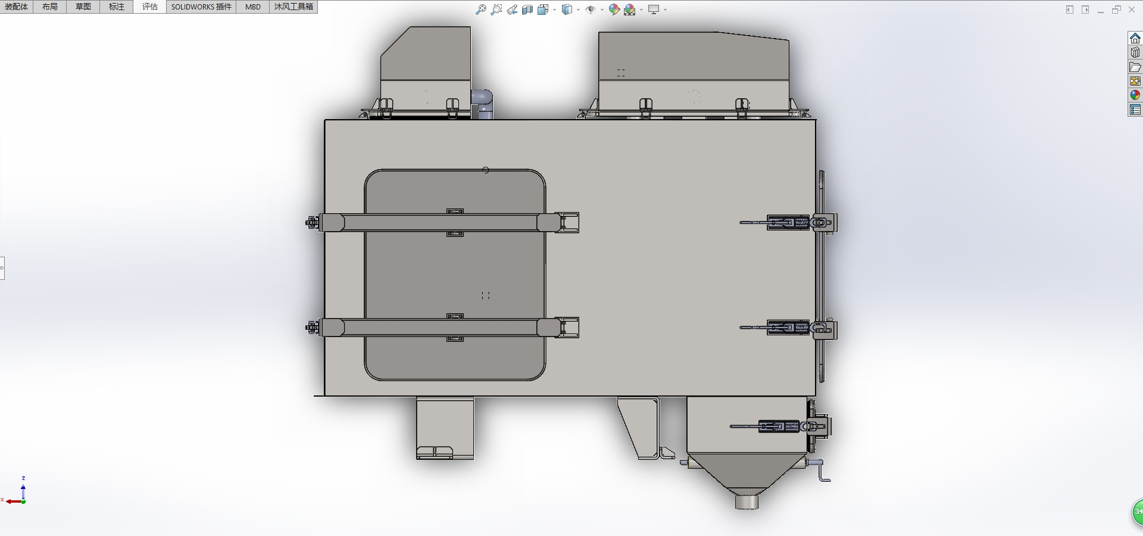Screen dimensions: 1143x536
Task: Click the green circle badge at bottom right
Action: pyautogui.click(x=1137, y=512)
